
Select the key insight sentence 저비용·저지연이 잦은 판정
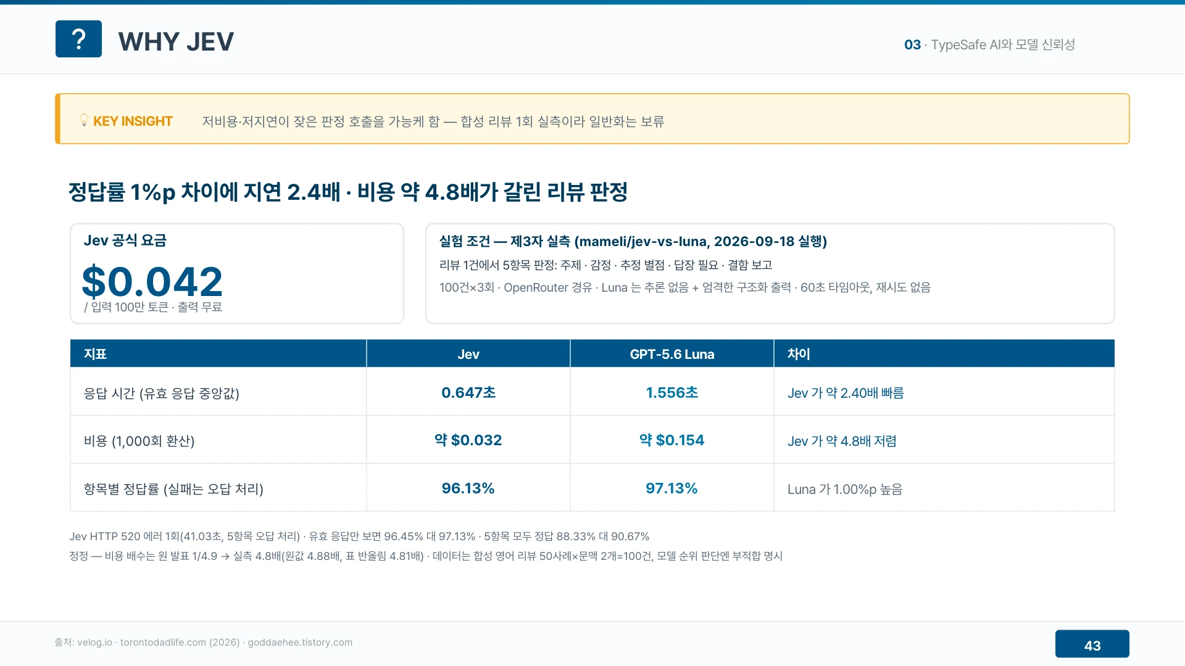(x=433, y=121)
